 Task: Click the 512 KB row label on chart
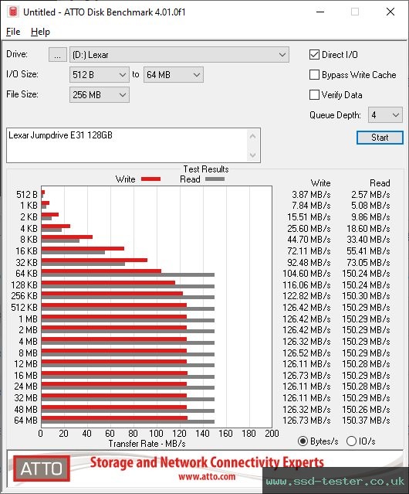[24, 307]
